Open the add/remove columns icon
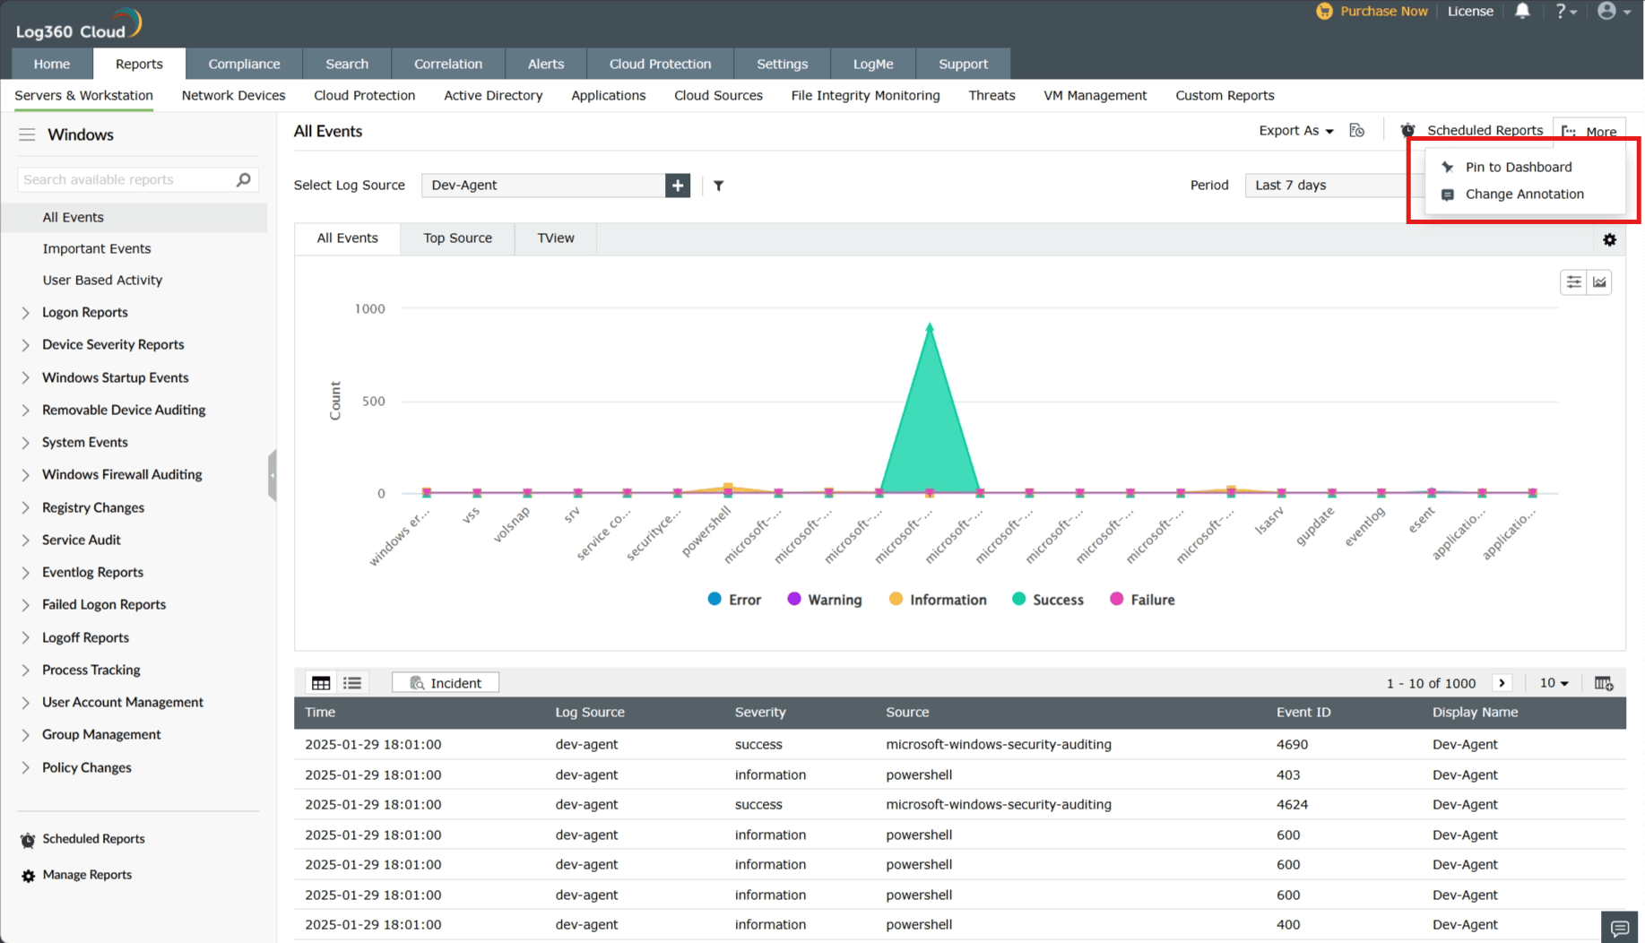 [x=1604, y=683]
